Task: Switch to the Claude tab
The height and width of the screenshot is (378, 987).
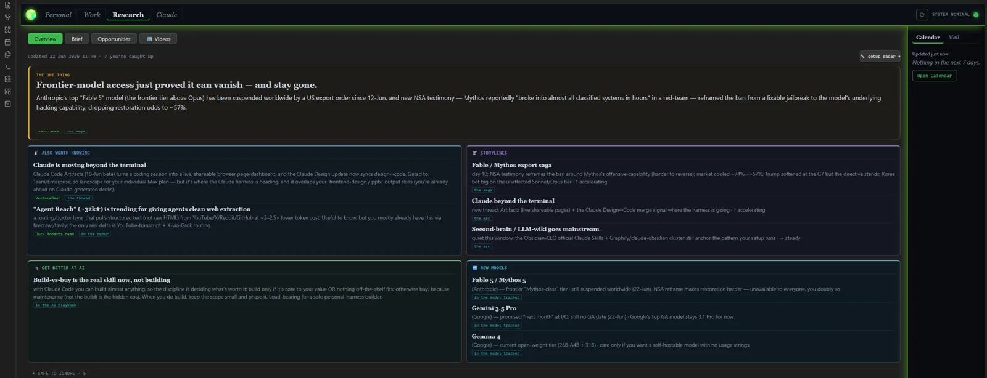Action: pos(167,15)
